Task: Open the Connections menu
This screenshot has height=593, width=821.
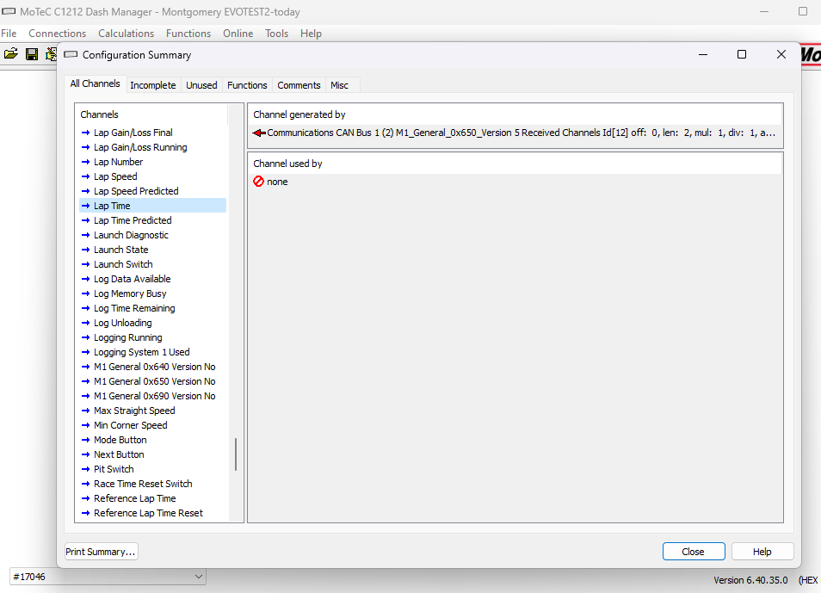Action: coord(57,34)
